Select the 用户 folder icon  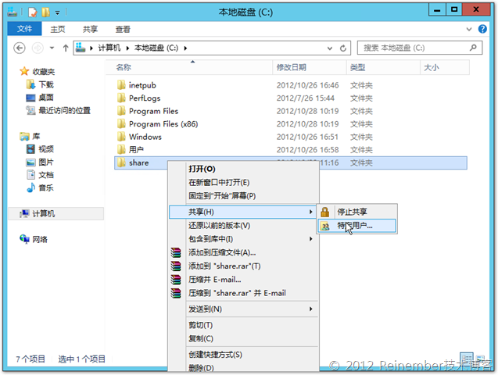click(x=121, y=149)
